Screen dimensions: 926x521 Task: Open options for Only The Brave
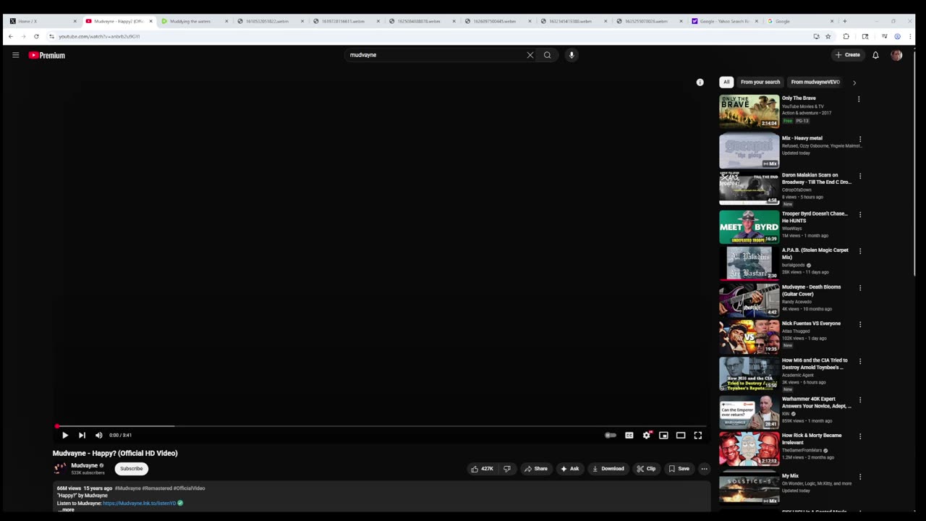click(859, 99)
